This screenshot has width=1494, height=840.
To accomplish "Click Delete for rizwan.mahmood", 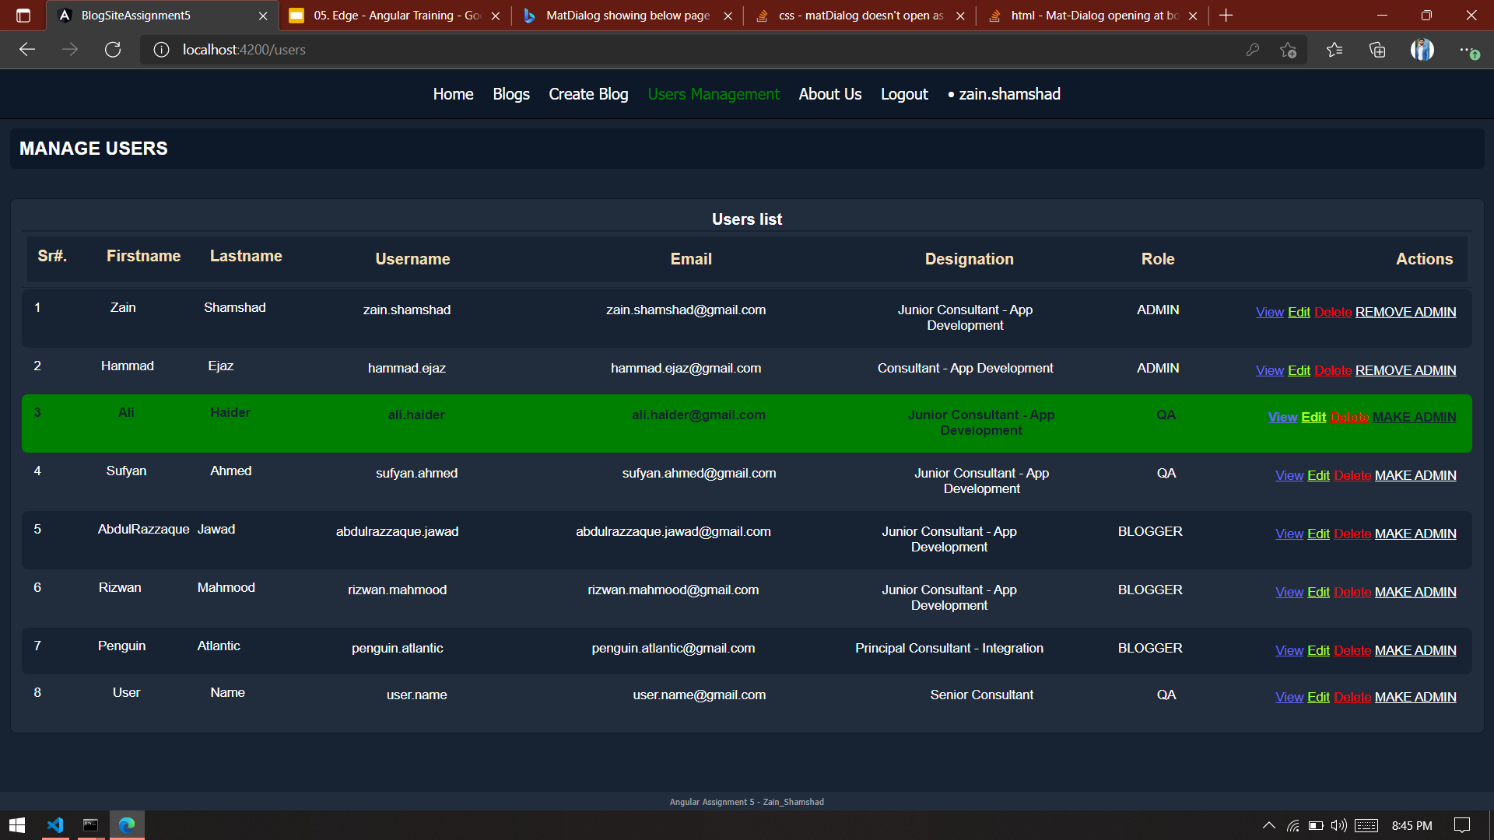I will (1352, 592).
